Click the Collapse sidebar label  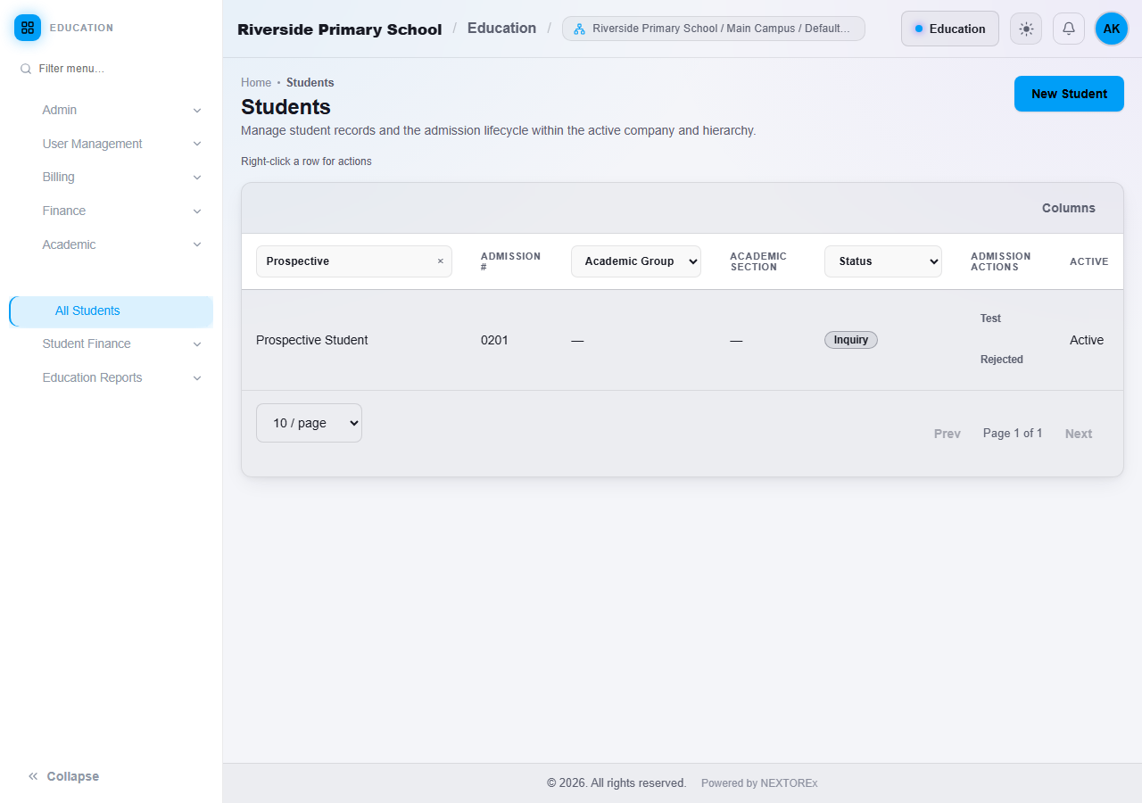[x=73, y=776]
